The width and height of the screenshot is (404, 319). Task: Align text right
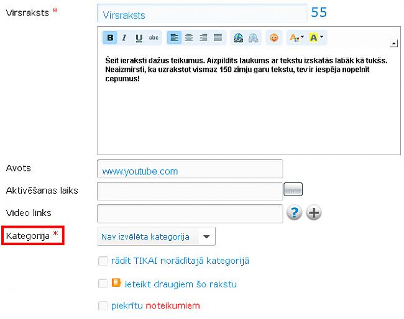pos(203,38)
